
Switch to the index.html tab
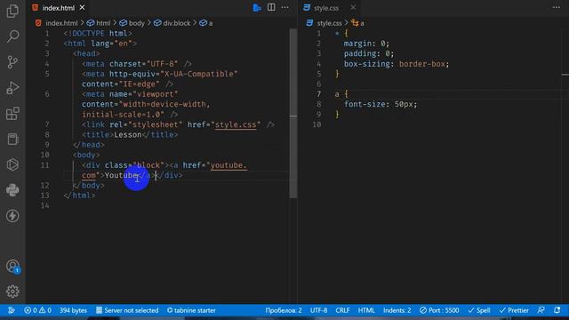pos(58,8)
